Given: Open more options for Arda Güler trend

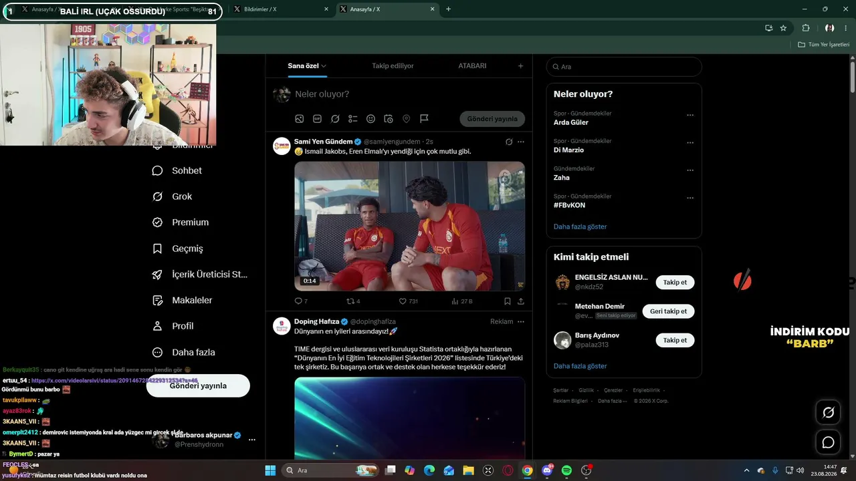Looking at the screenshot, I should [690, 115].
